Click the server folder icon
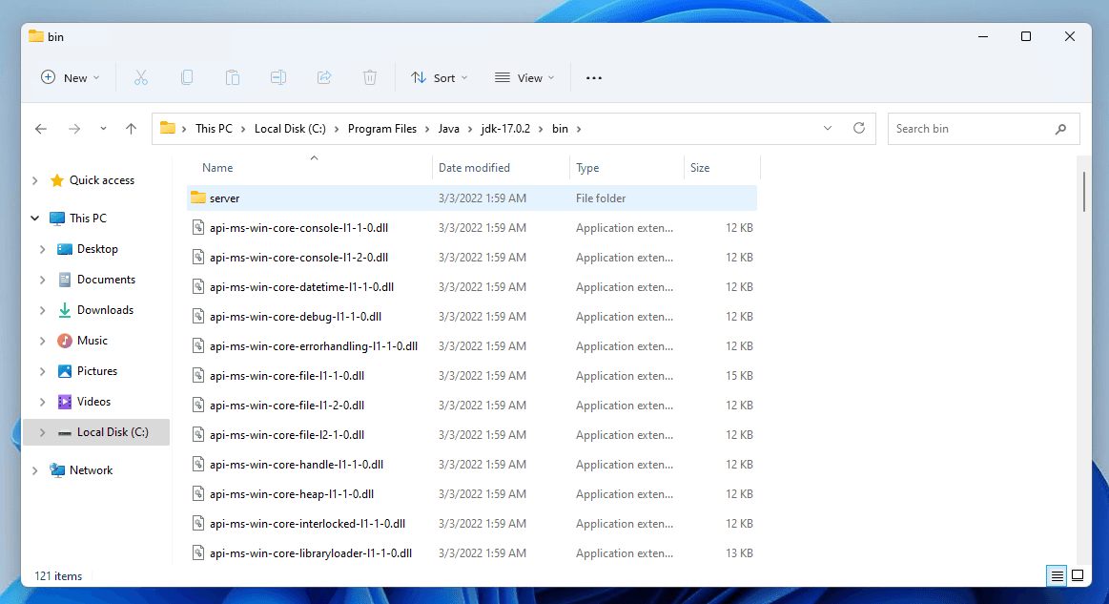This screenshot has height=604, width=1109. point(198,198)
